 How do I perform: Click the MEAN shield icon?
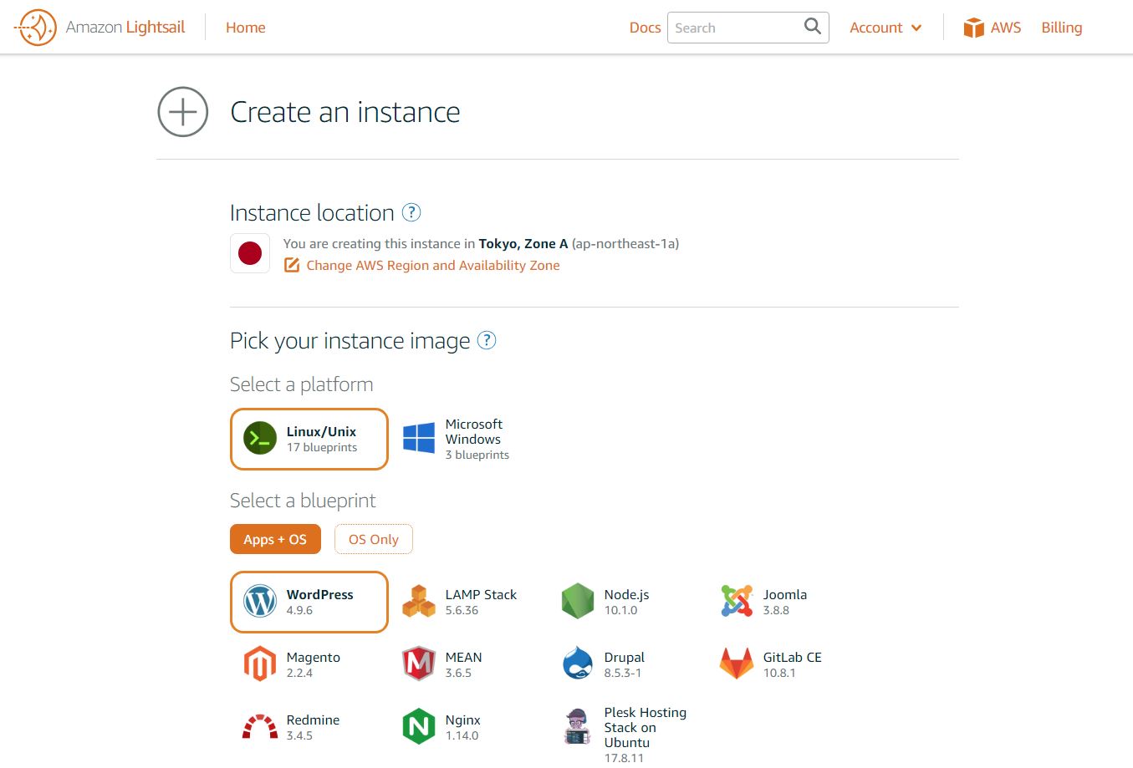(419, 664)
